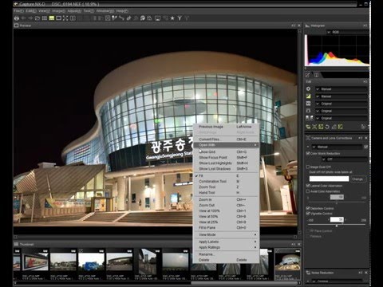Adjust the Vignette Control slider
The width and height of the screenshot is (383, 287).
[337, 226]
